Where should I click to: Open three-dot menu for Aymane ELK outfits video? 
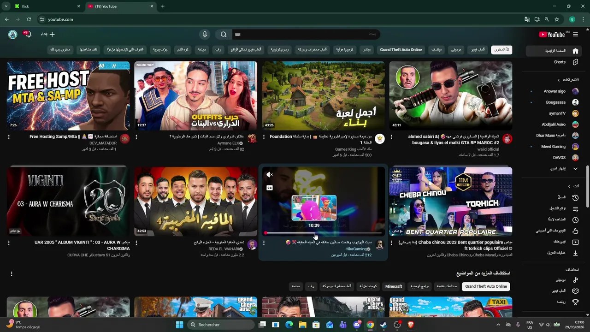136,137
